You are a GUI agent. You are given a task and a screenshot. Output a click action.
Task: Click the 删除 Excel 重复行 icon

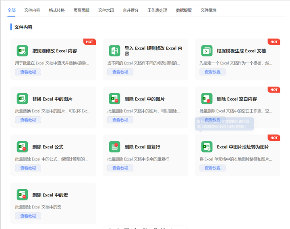[114, 147]
